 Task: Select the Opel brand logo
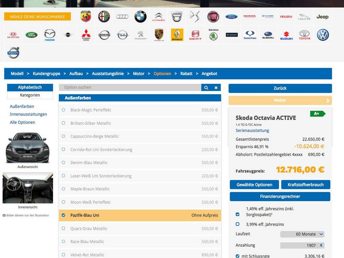pos(122,35)
